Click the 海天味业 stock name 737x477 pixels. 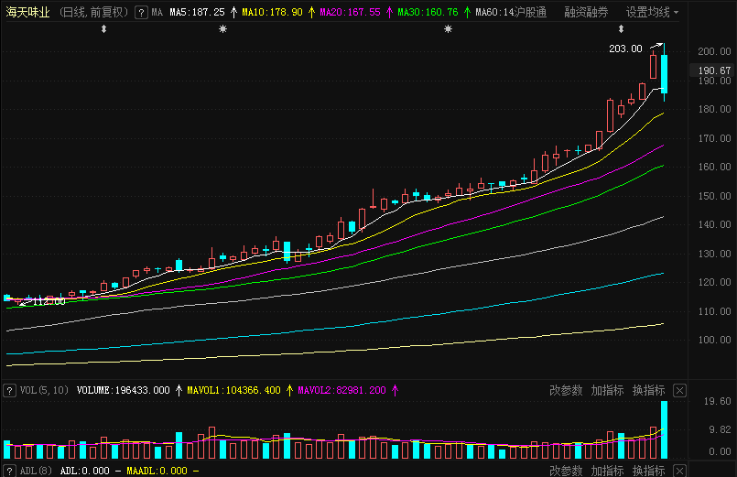(28, 13)
